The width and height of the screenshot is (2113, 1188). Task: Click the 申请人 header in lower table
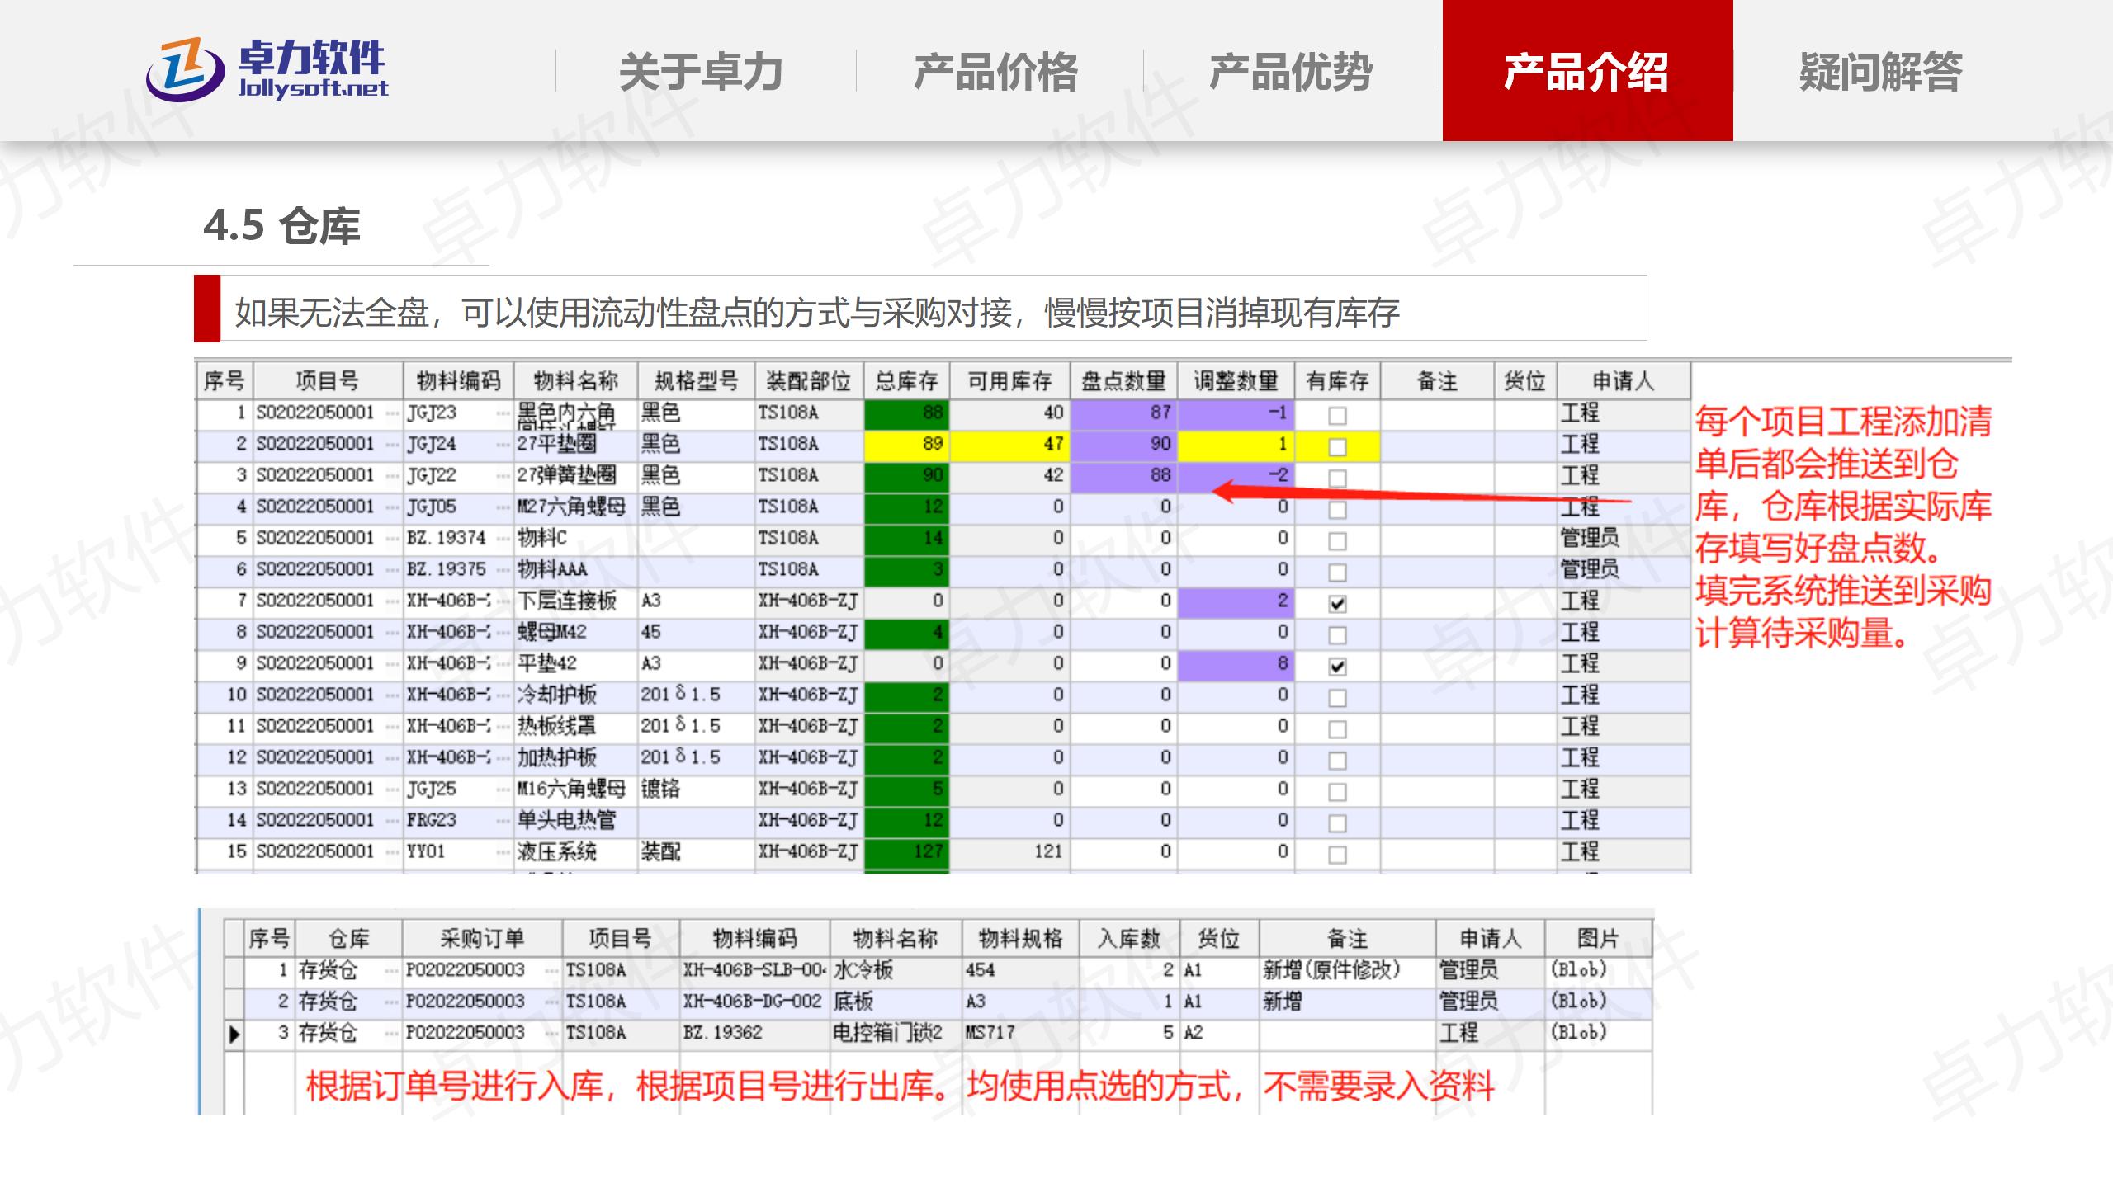tap(1490, 939)
